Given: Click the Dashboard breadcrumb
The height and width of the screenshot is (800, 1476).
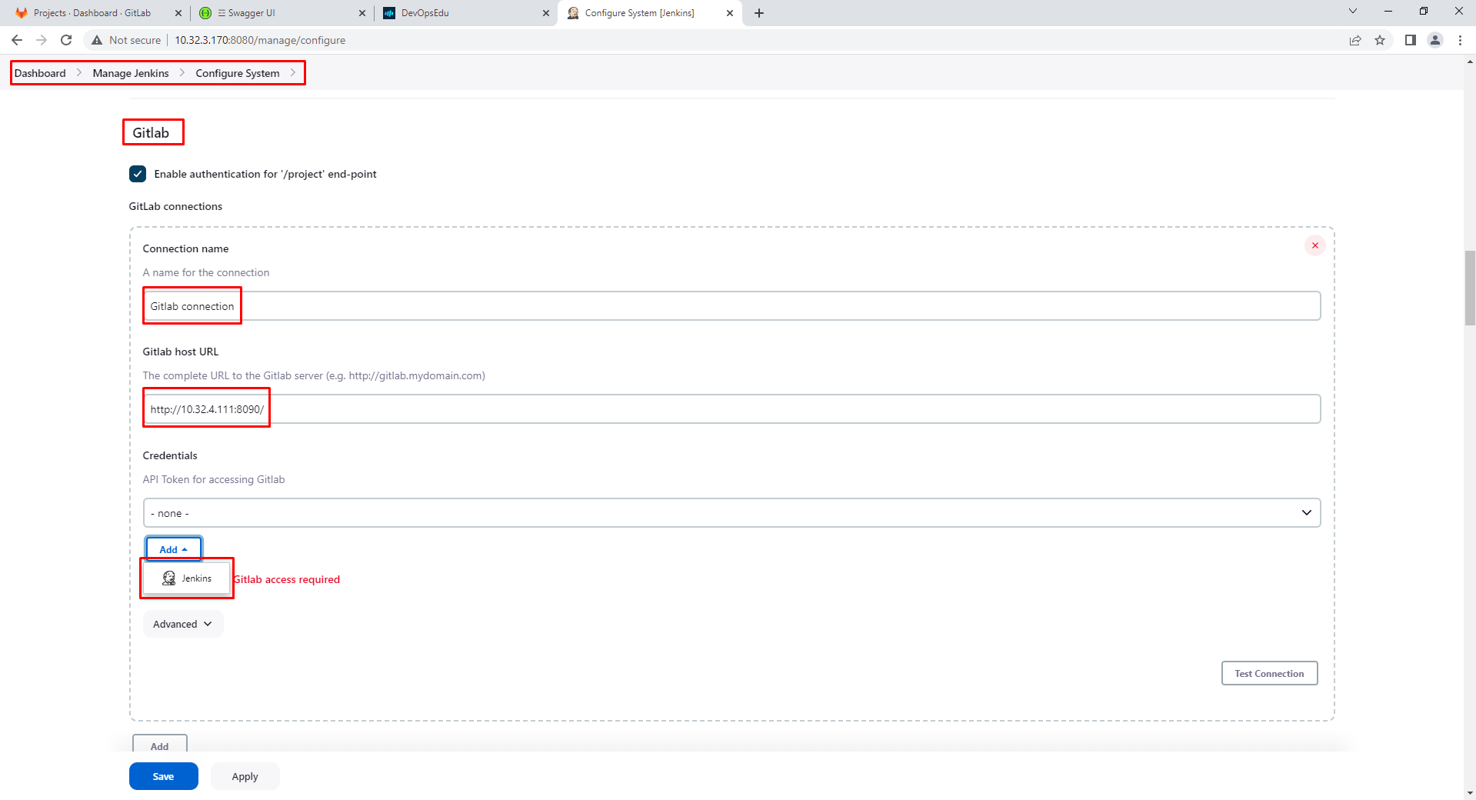Looking at the screenshot, I should (40, 73).
